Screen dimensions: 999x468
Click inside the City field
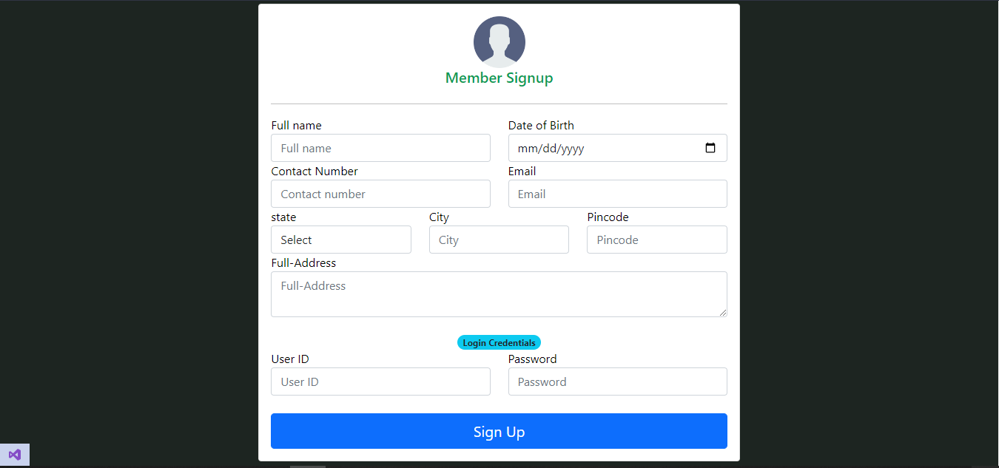pyautogui.click(x=499, y=240)
